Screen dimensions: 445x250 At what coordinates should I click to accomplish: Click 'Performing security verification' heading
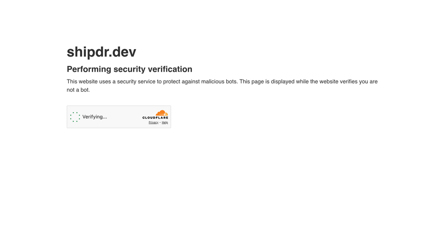pos(129,69)
